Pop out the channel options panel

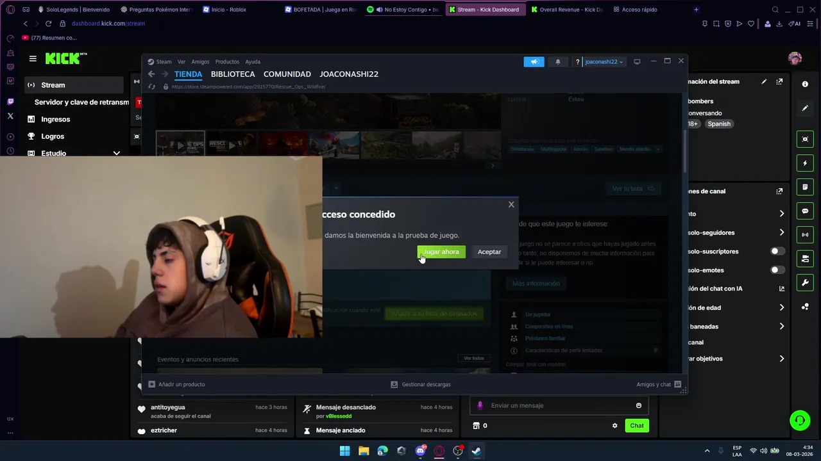pos(779,191)
